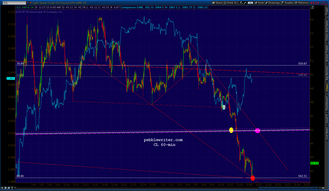
Task: Open the Times And Sales sidebar tab
Action: [327, 30]
